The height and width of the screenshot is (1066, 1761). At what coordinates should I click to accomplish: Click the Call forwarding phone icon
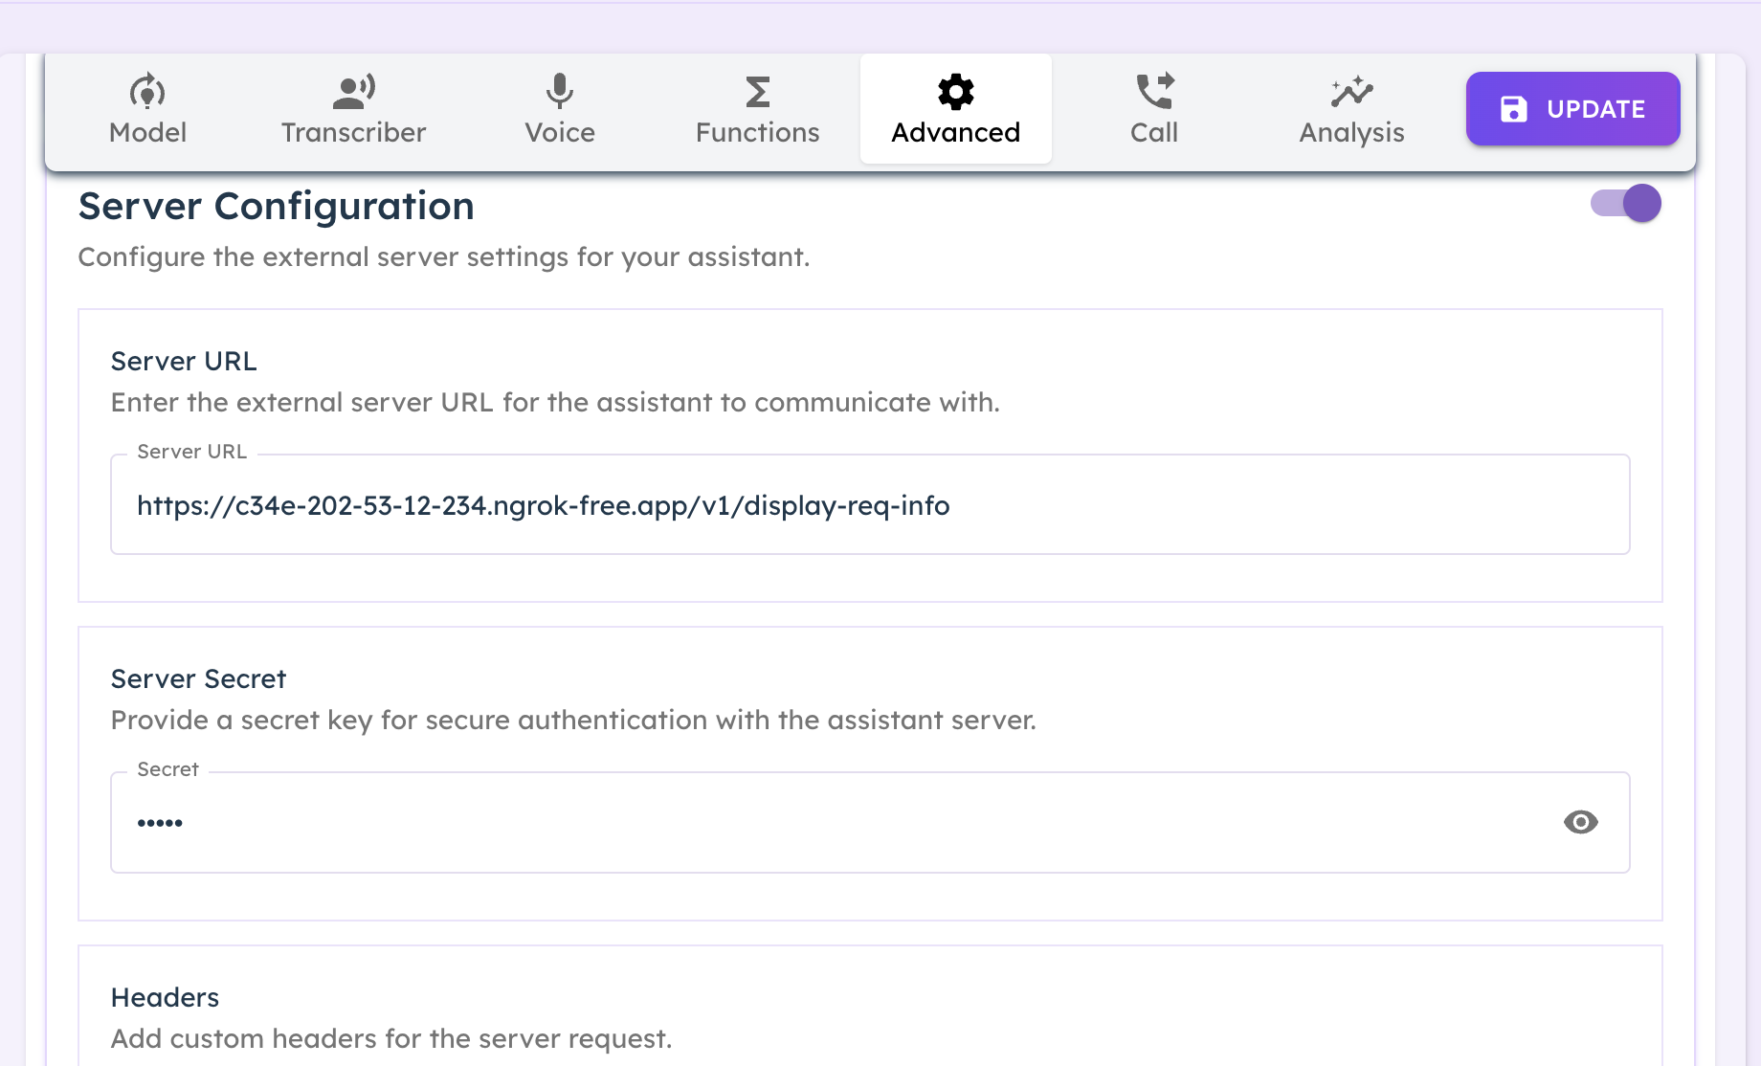(x=1154, y=92)
